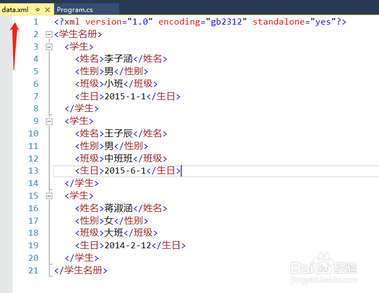Click the closing </学生> tag on line 14
The height and width of the screenshot is (293, 379).
click(82, 183)
